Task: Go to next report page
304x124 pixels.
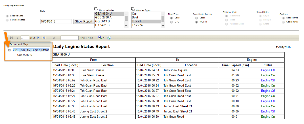Action: (x=38, y=38)
